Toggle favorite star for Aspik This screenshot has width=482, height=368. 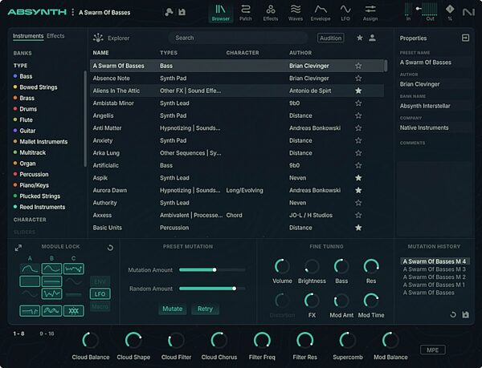(358, 178)
